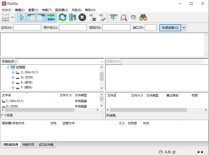Open the quick connect history dropdown
Image resolution: width=209 pixels, height=155 pixels.
(184, 27)
